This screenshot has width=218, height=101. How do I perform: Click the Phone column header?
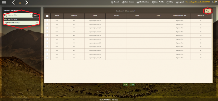[x=137, y=16]
